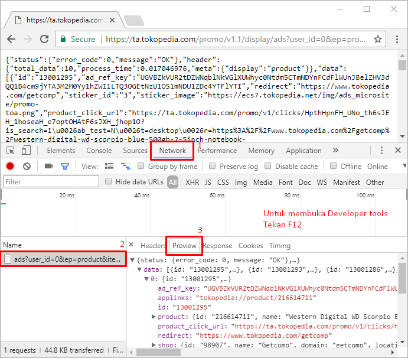Filter requests by Other
Viewport: 408px width, 358px height.
coord(375,182)
